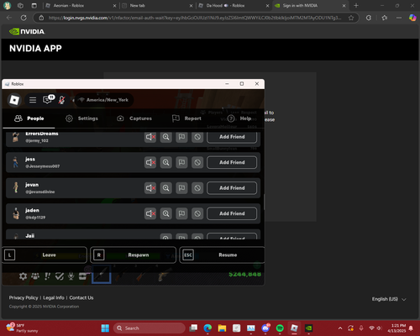Click the in-game checkmark tasks icon

click(60, 276)
